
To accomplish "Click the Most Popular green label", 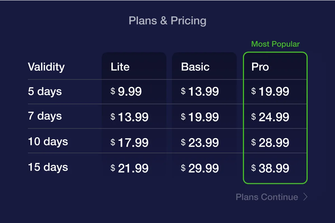I will click(x=275, y=44).
